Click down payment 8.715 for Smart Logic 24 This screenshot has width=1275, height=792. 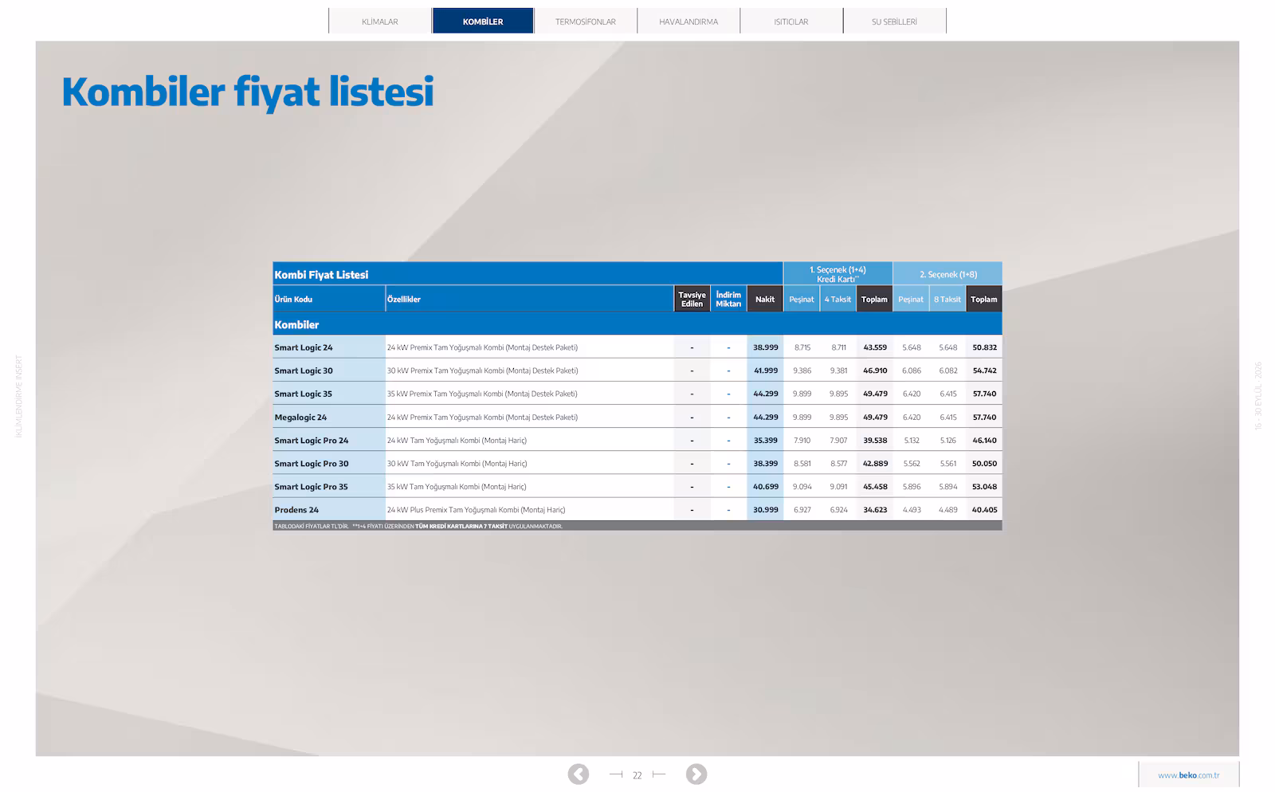[802, 347]
